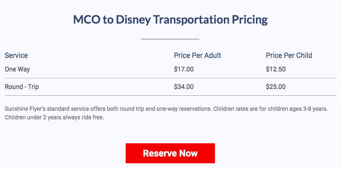Click the $25.00 round-trip child price
This screenshot has width=341, height=169.
point(275,87)
